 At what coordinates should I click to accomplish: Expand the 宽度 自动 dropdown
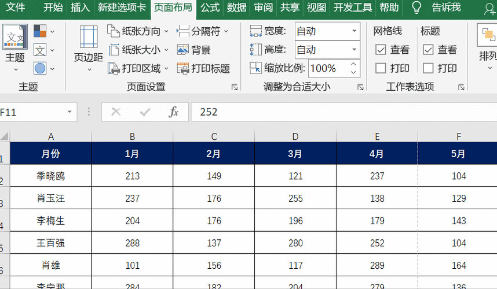pos(355,31)
